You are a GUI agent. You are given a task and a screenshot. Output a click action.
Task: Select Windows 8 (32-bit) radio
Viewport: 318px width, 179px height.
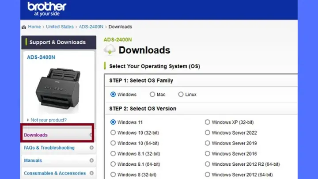click(x=113, y=175)
